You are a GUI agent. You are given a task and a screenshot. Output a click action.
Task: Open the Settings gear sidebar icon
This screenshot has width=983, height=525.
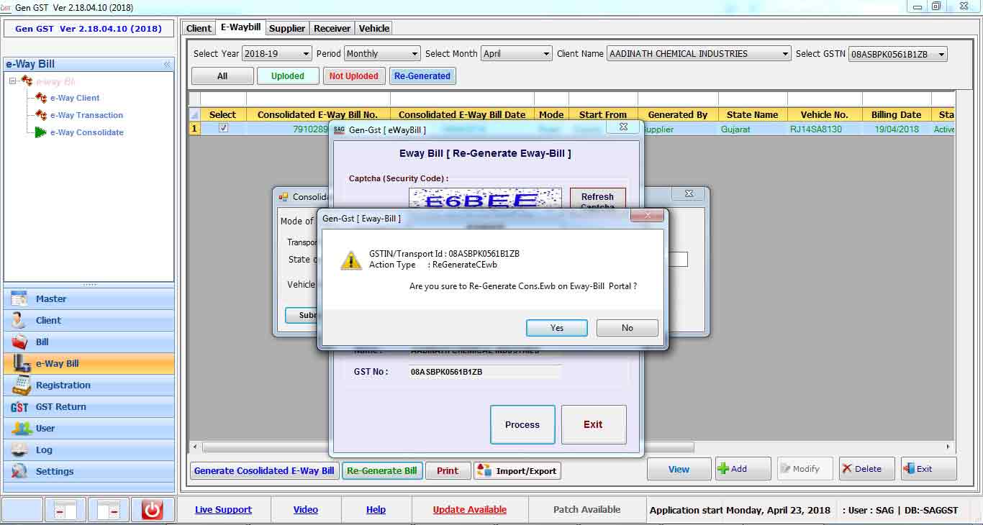pos(20,472)
